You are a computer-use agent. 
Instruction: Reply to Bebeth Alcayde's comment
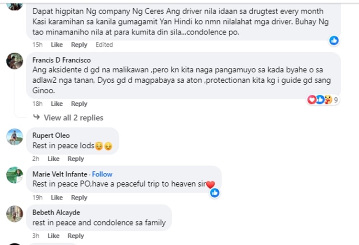[x=76, y=236]
